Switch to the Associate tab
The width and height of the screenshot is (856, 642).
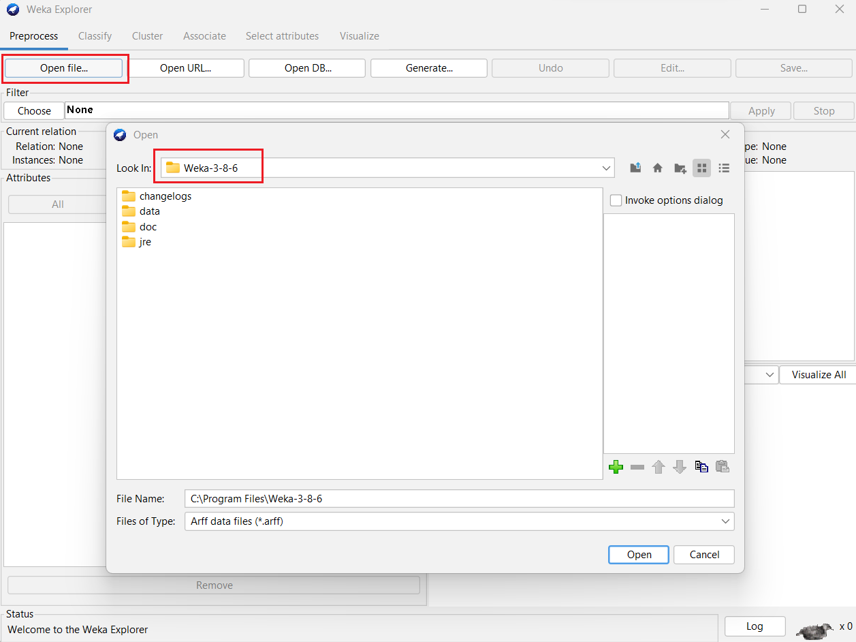[x=204, y=36]
